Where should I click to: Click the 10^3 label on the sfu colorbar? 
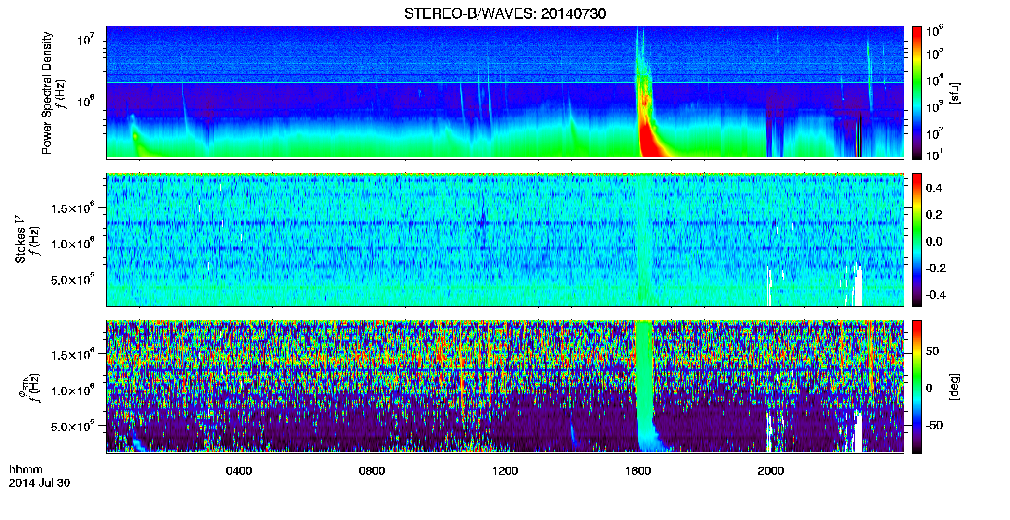pos(935,106)
